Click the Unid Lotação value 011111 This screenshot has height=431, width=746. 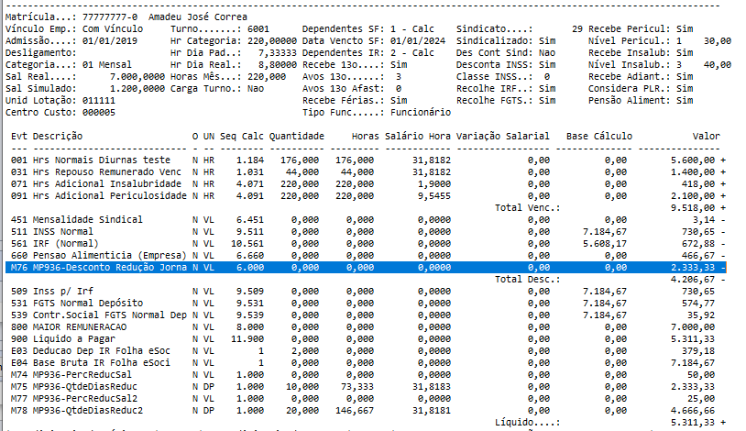coord(99,101)
